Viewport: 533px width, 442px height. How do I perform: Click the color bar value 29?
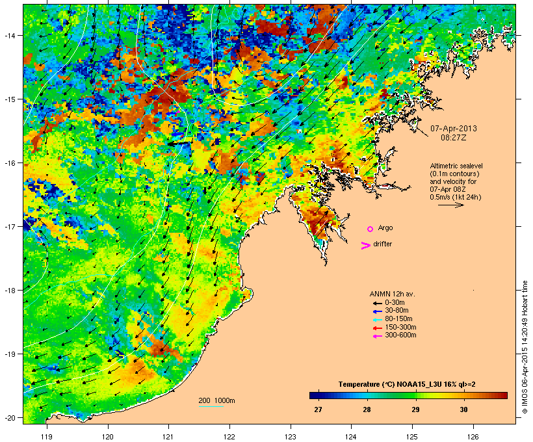point(415,409)
